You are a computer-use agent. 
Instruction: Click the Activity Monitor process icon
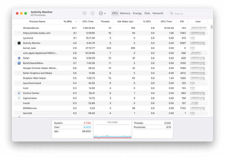19,43
